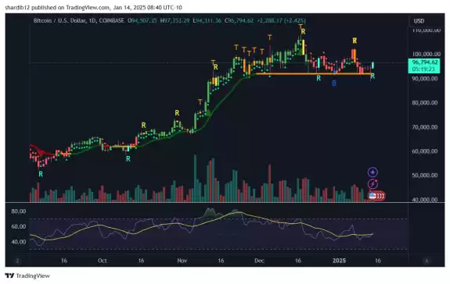Click the 2025 label on time axis

339,261
